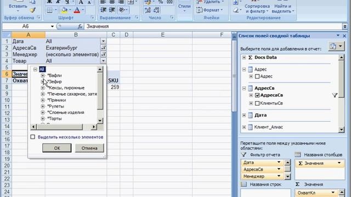Enable Выделить несколько элементов checkbox
This screenshot has height=197, width=351.
pyautogui.click(x=33, y=137)
